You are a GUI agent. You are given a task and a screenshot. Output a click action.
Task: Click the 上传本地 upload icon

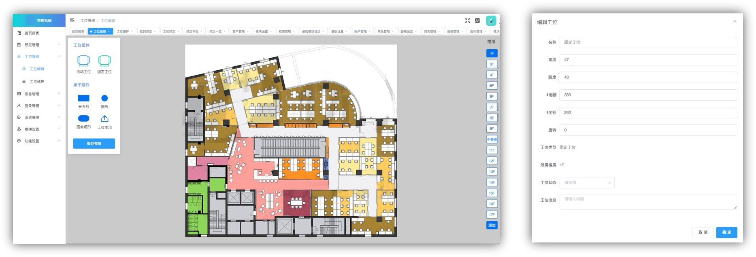[x=104, y=118]
